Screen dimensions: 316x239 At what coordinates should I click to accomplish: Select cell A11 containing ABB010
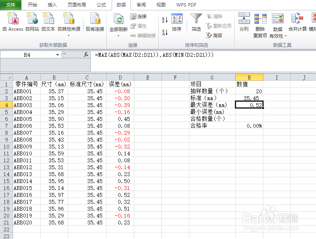27,153
